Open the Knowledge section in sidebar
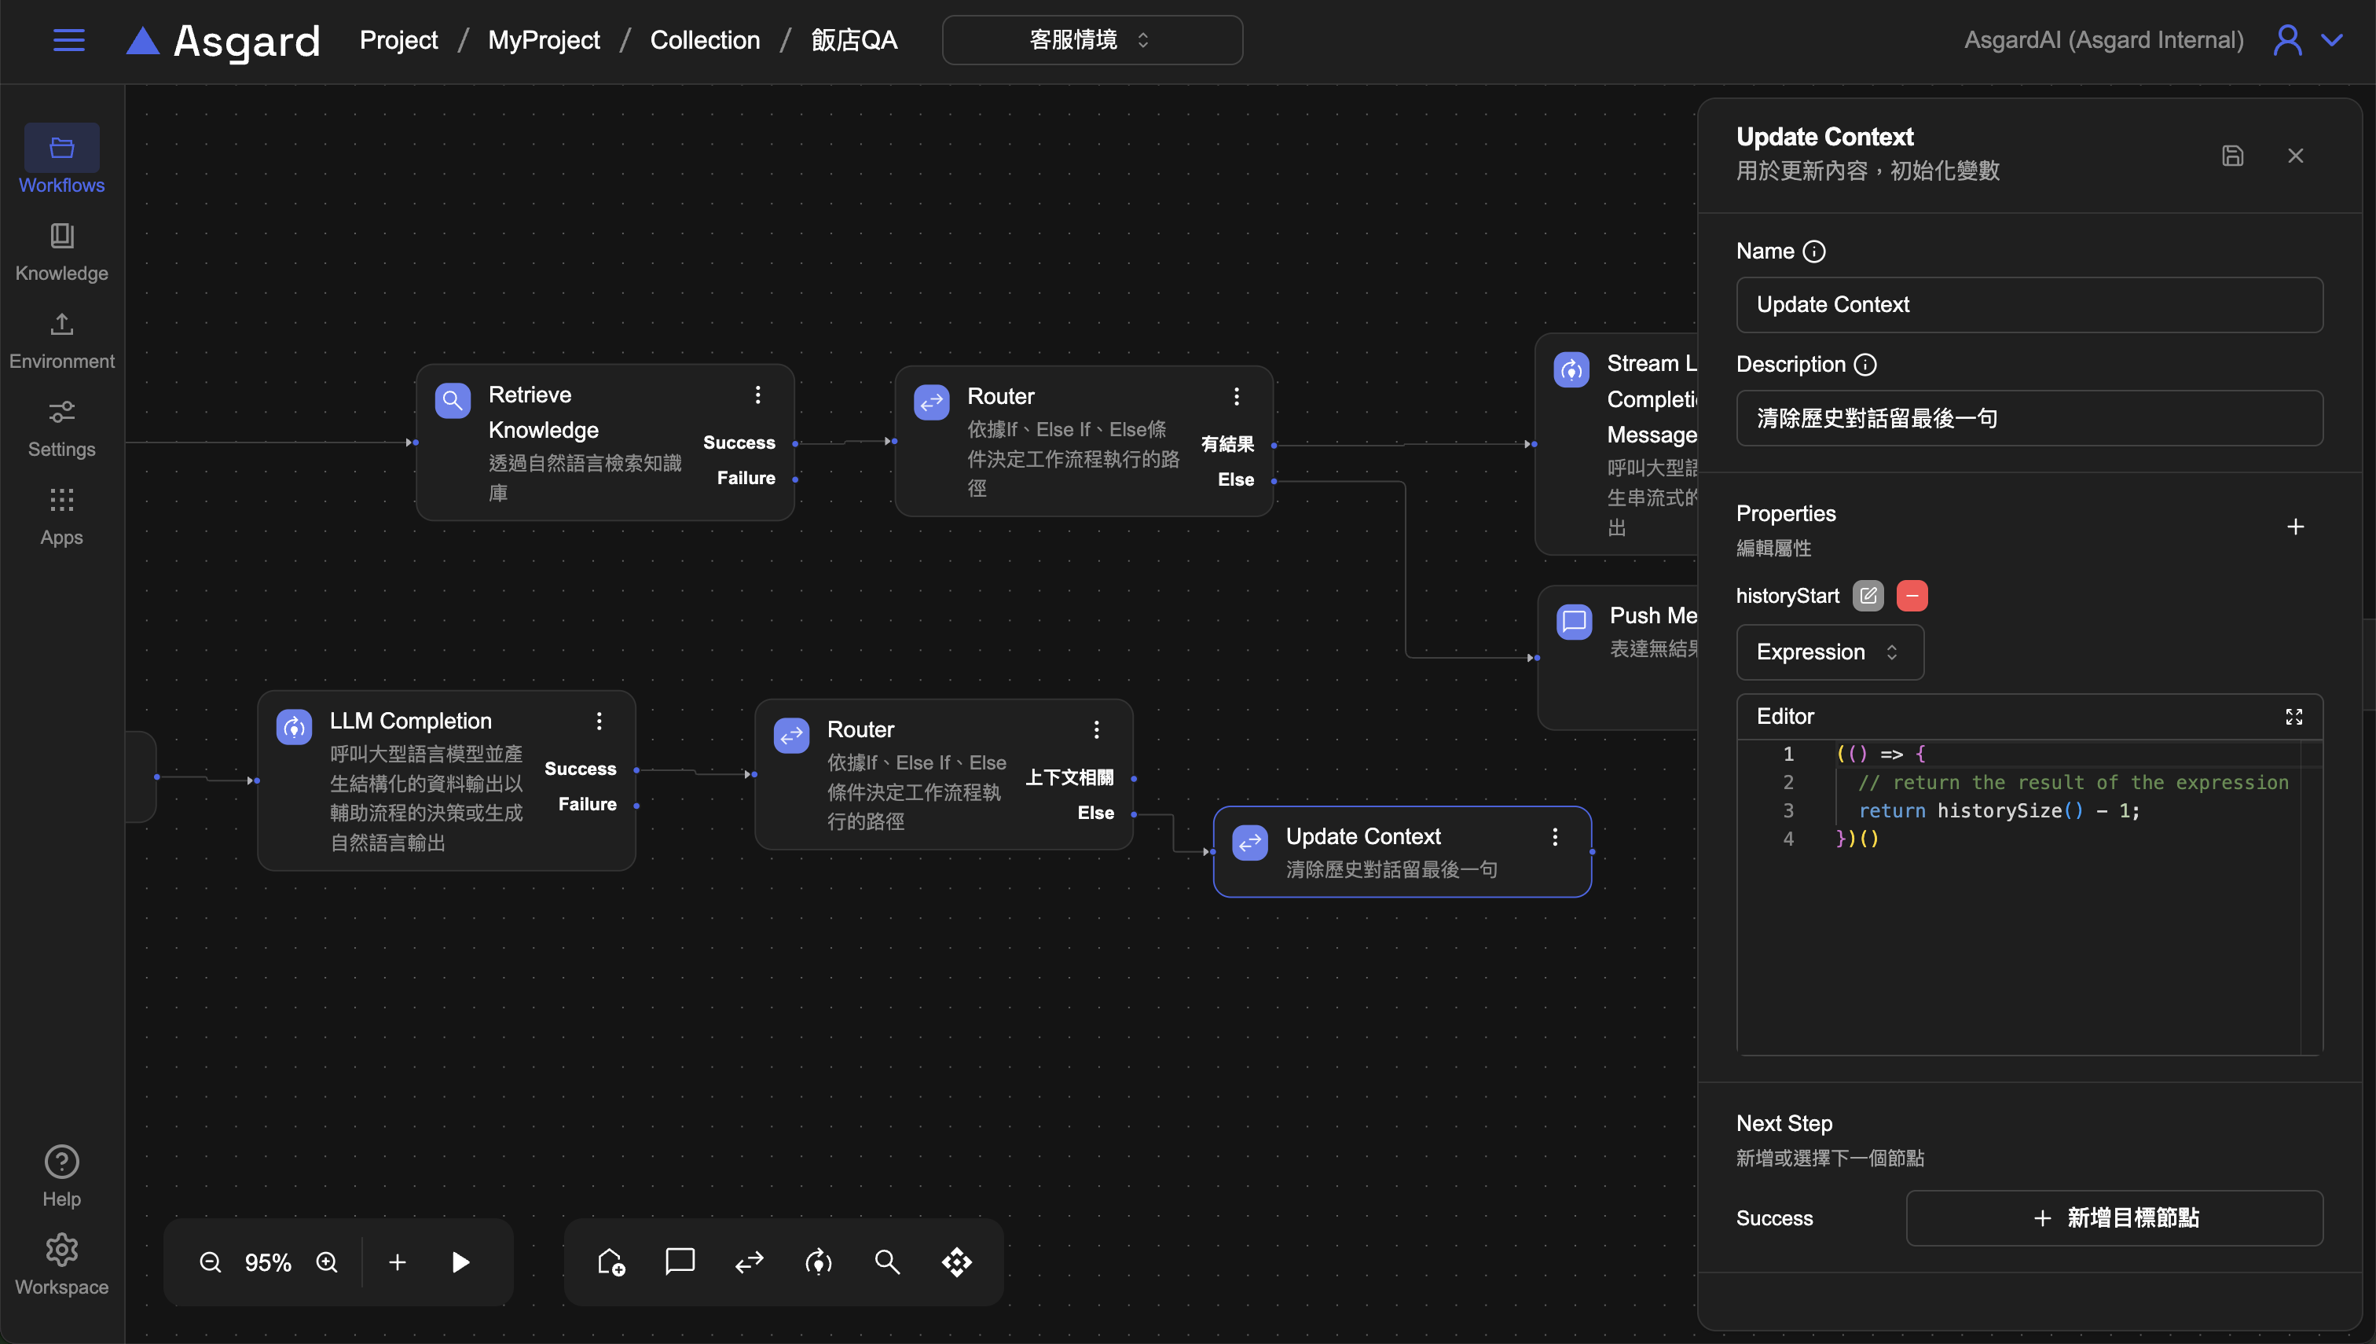This screenshot has width=2376, height=1344. [62, 251]
